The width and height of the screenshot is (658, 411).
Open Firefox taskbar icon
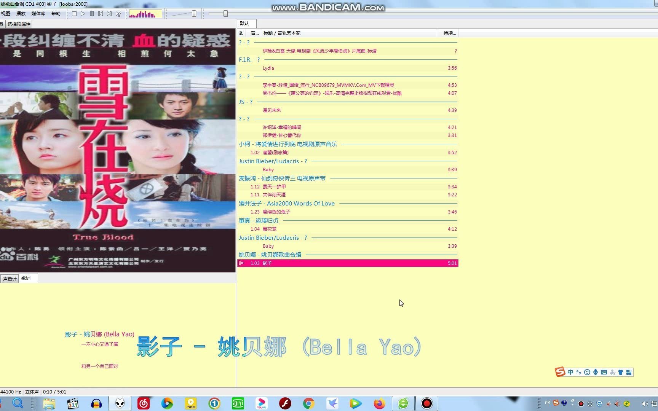click(379, 403)
